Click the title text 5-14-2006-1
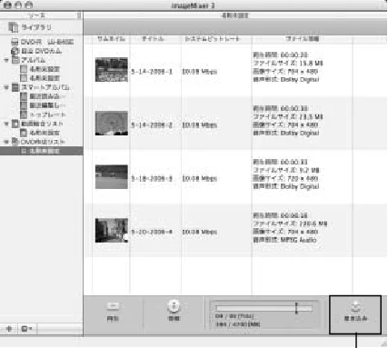 152,72
